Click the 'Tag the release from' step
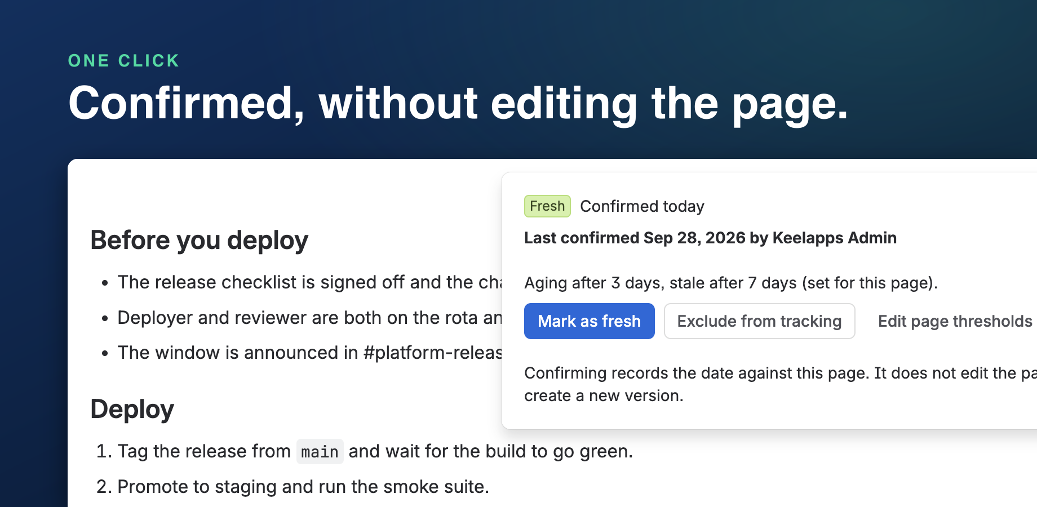The image size is (1037, 507). click(375, 452)
